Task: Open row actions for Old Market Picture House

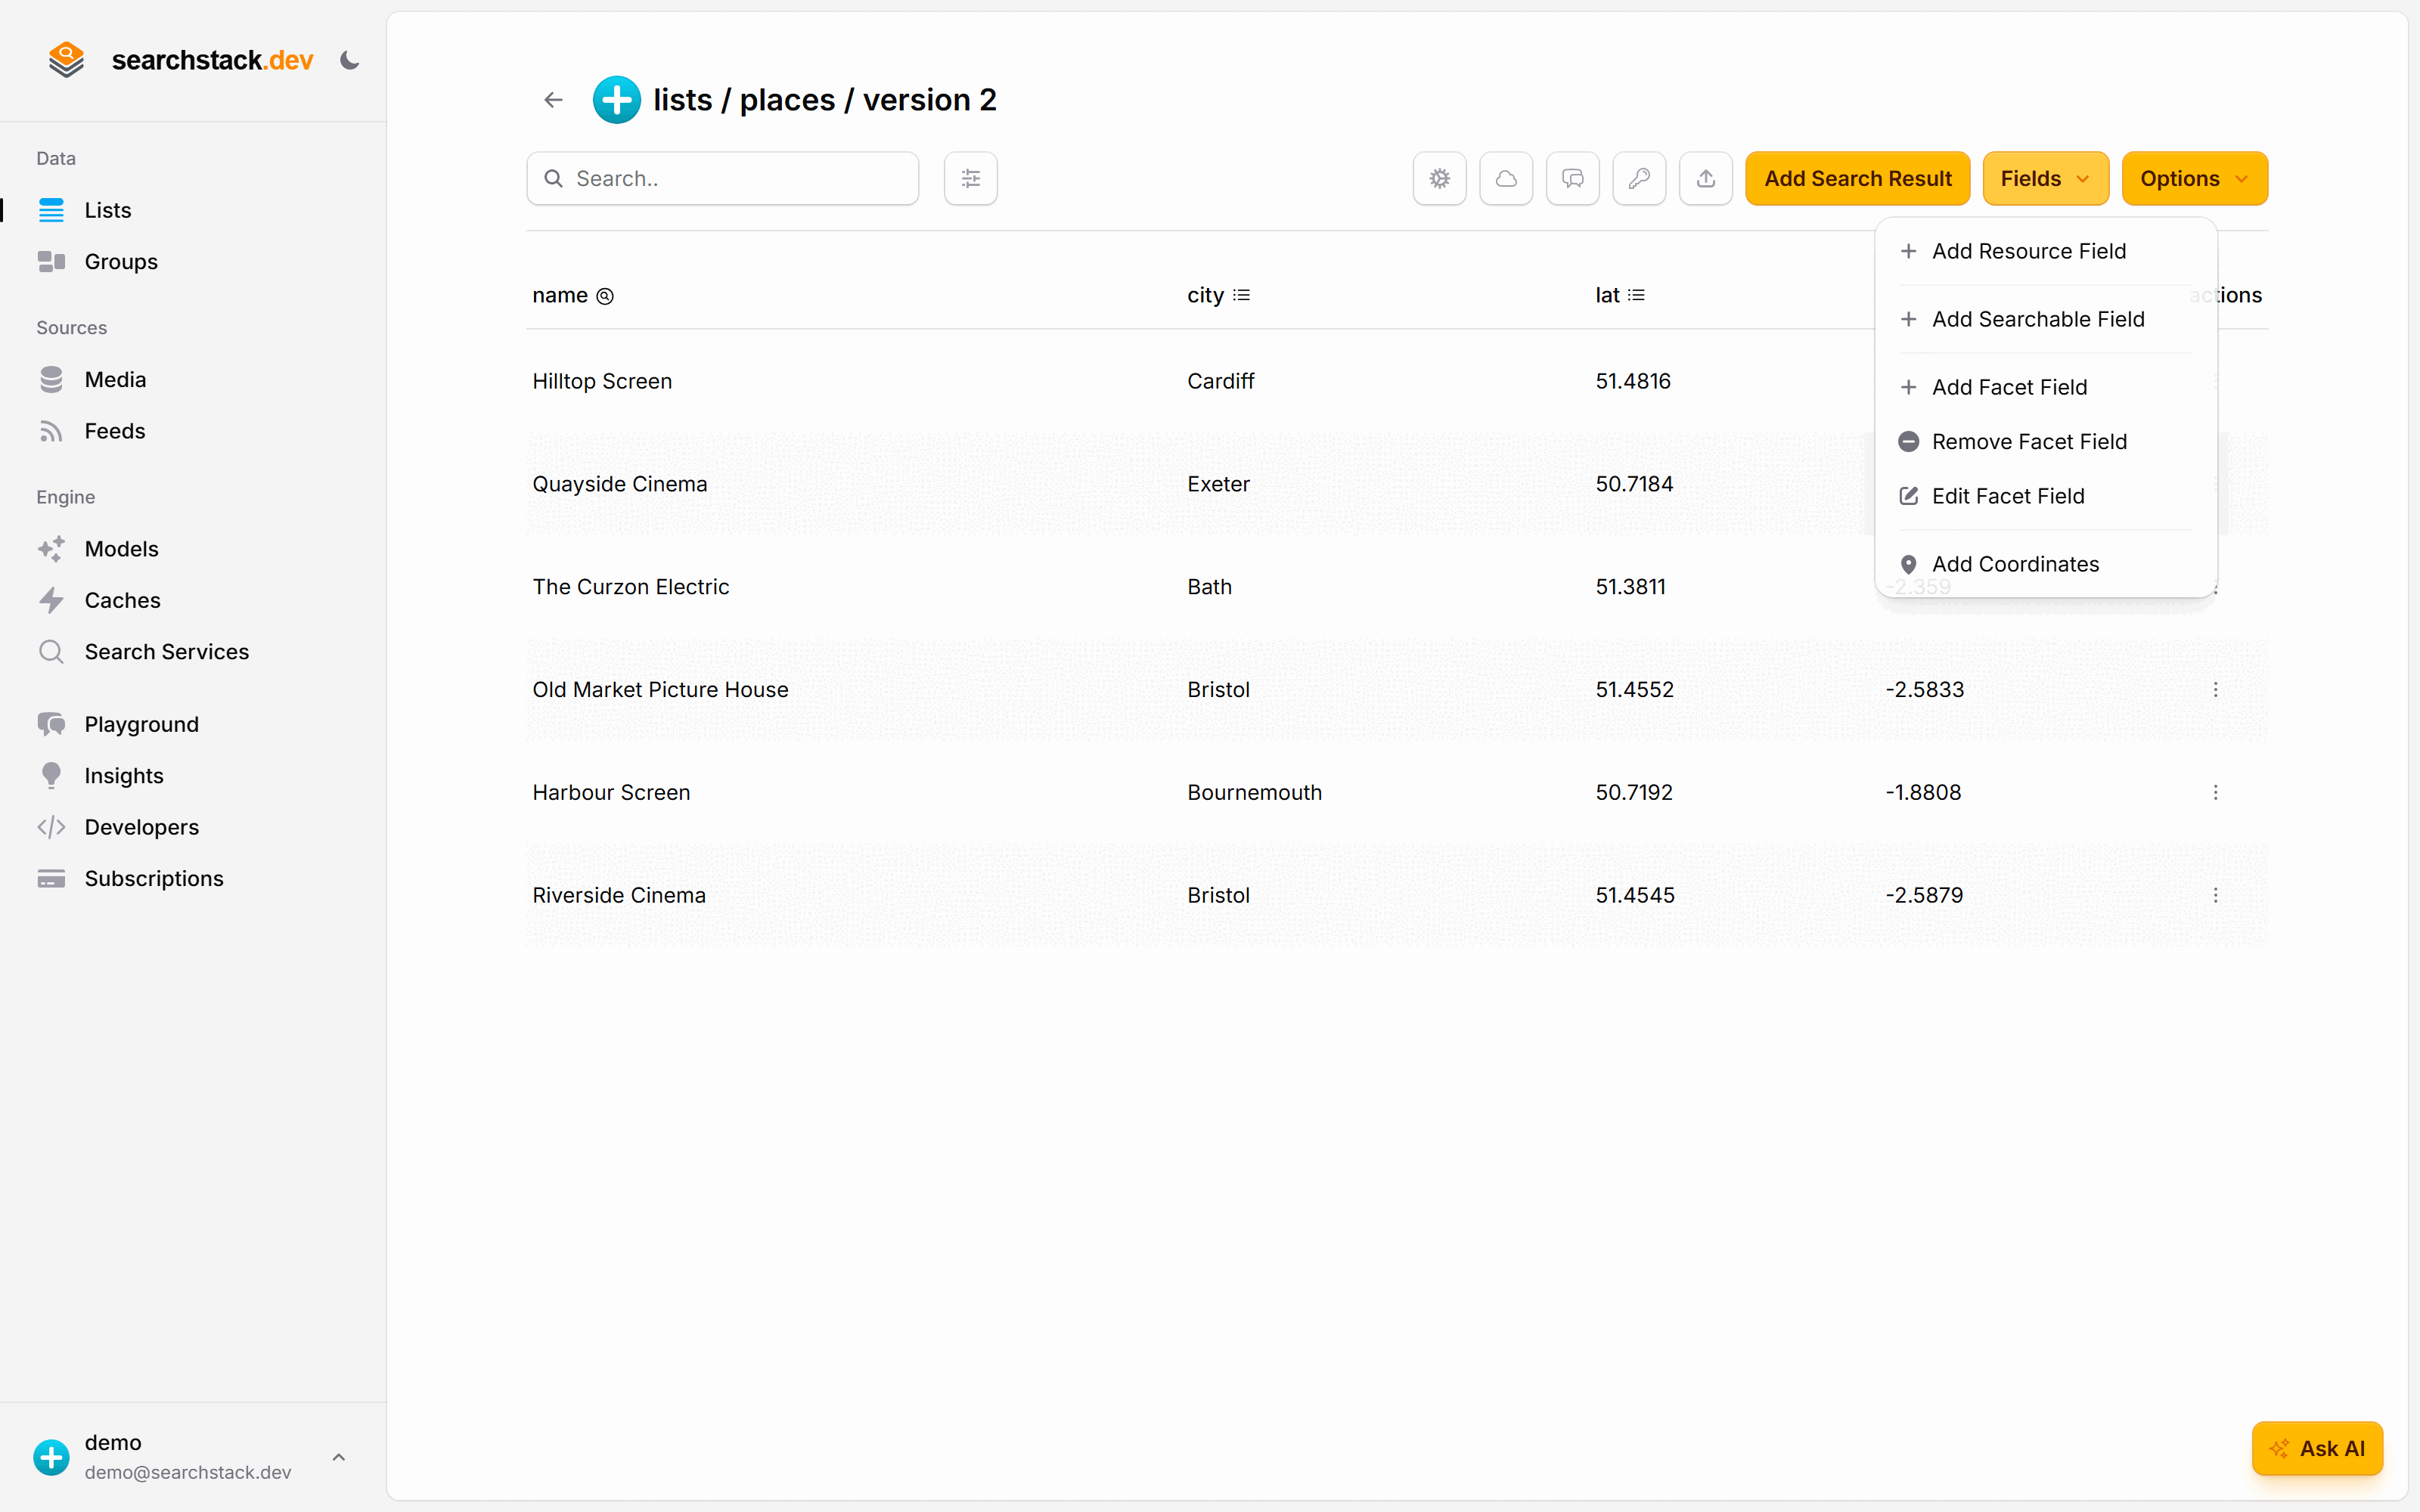Action: [2215, 690]
